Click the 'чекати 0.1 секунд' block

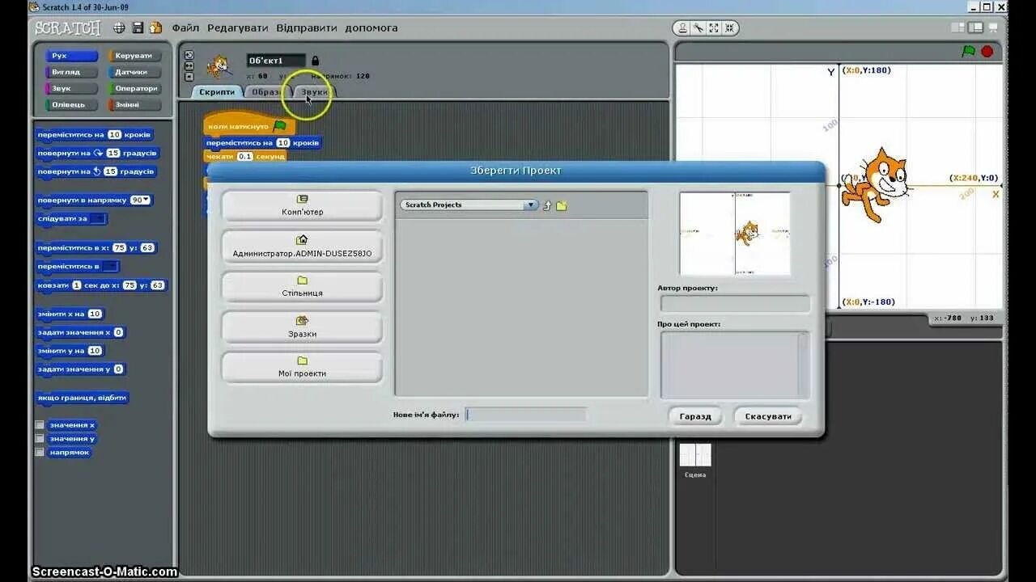click(x=245, y=156)
